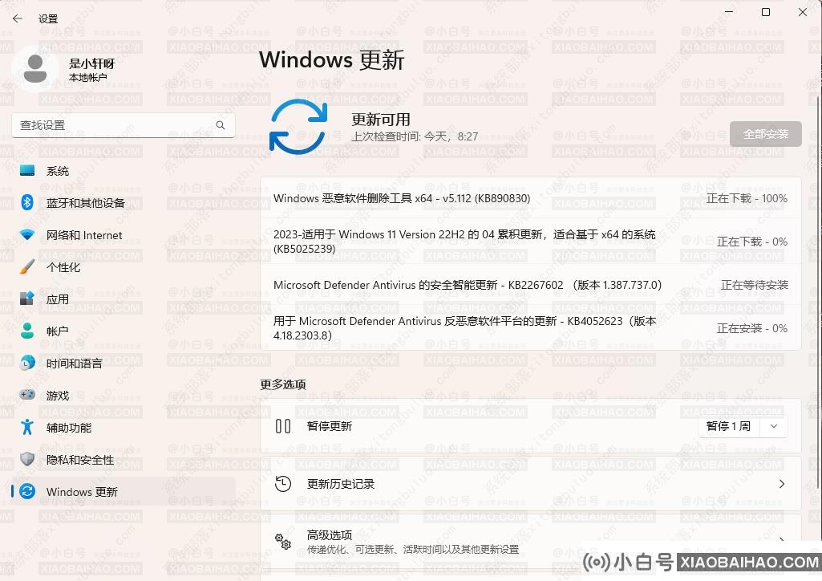Click the user avatar picture
Viewport: 822px width, 581px height.
[x=34, y=69]
